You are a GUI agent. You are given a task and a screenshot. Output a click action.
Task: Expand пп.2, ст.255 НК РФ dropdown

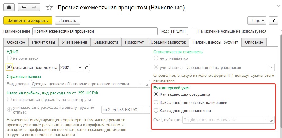pos(147,110)
